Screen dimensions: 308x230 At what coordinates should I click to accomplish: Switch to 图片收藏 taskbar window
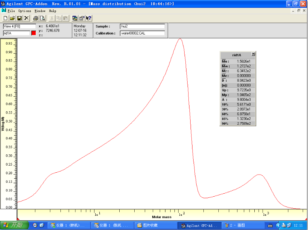pyautogui.click(x=156, y=226)
